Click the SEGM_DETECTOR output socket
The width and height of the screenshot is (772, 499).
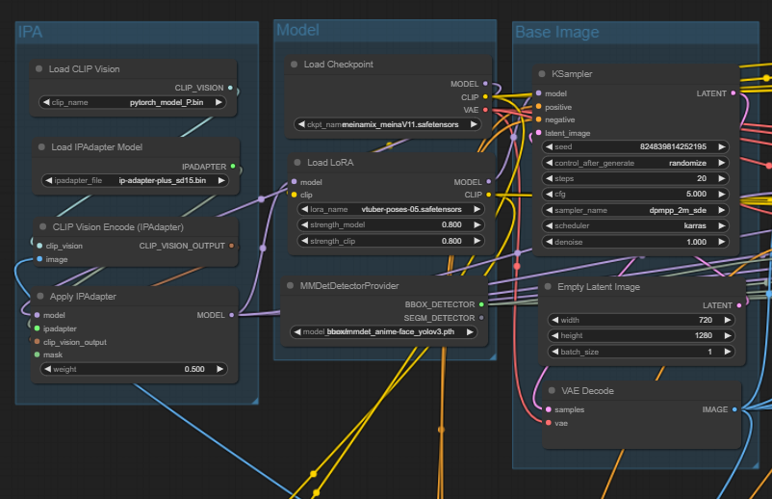click(481, 318)
